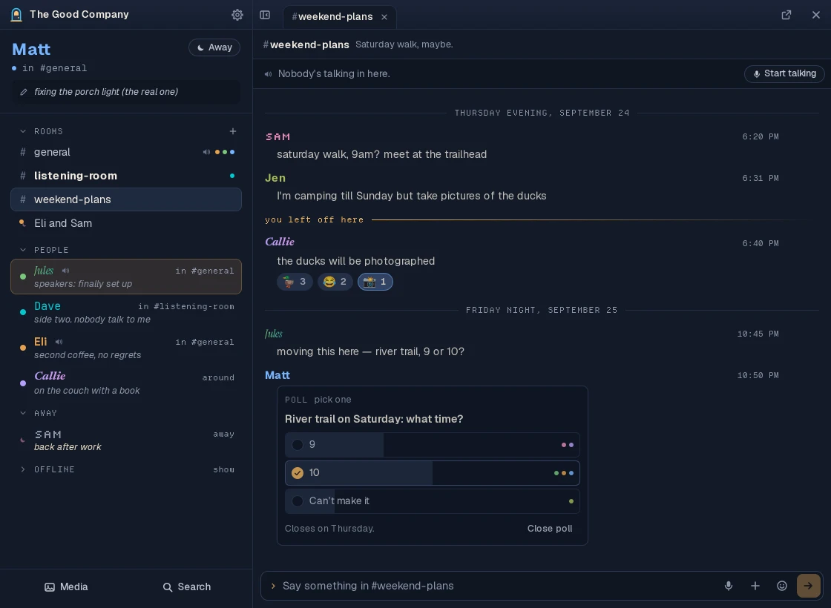Focus the message input field
The width and height of the screenshot is (831, 608).
pyautogui.click(x=498, y=586)
